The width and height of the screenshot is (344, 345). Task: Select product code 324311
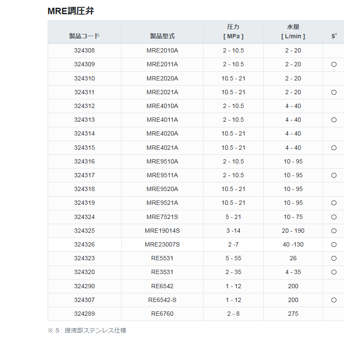point(84,92)
